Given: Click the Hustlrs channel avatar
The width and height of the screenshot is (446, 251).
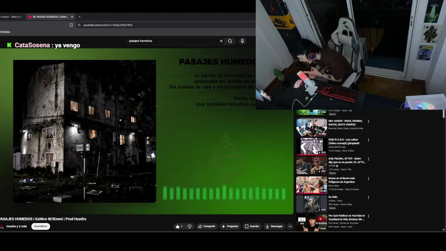Looking at the screenshot, I should (2, 226).
